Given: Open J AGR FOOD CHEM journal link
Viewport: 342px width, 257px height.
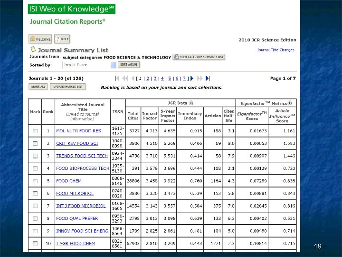Looking at the screenshot, I should click(x=76, y=244).
